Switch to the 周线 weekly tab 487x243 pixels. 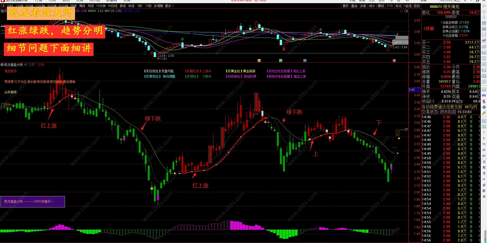[82, 6]
